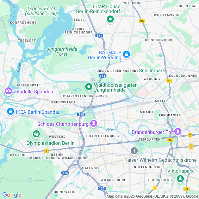Select the IKEA Berlin-Spandau shopping icon
199x199 pixels.
coord(11,112)
